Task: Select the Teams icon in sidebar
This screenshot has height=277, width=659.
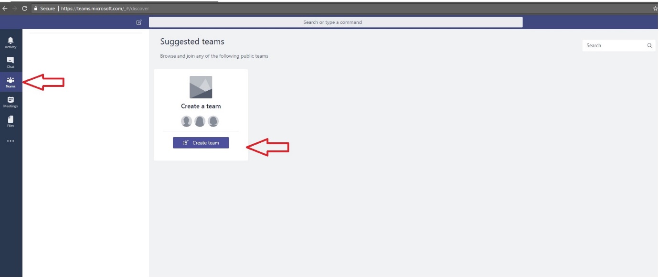Action: click(11, 82)
